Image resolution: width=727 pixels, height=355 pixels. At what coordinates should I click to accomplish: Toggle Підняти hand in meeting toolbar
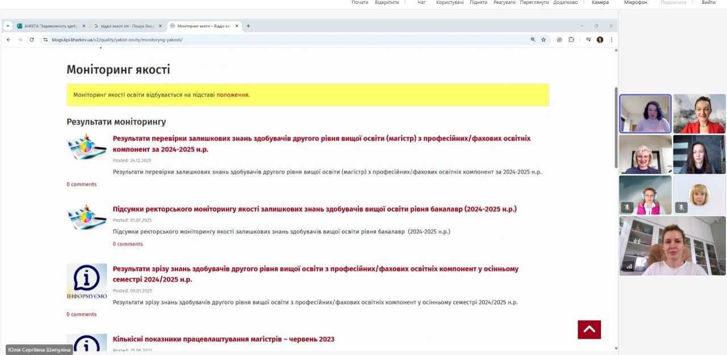[x=478, y=3]
